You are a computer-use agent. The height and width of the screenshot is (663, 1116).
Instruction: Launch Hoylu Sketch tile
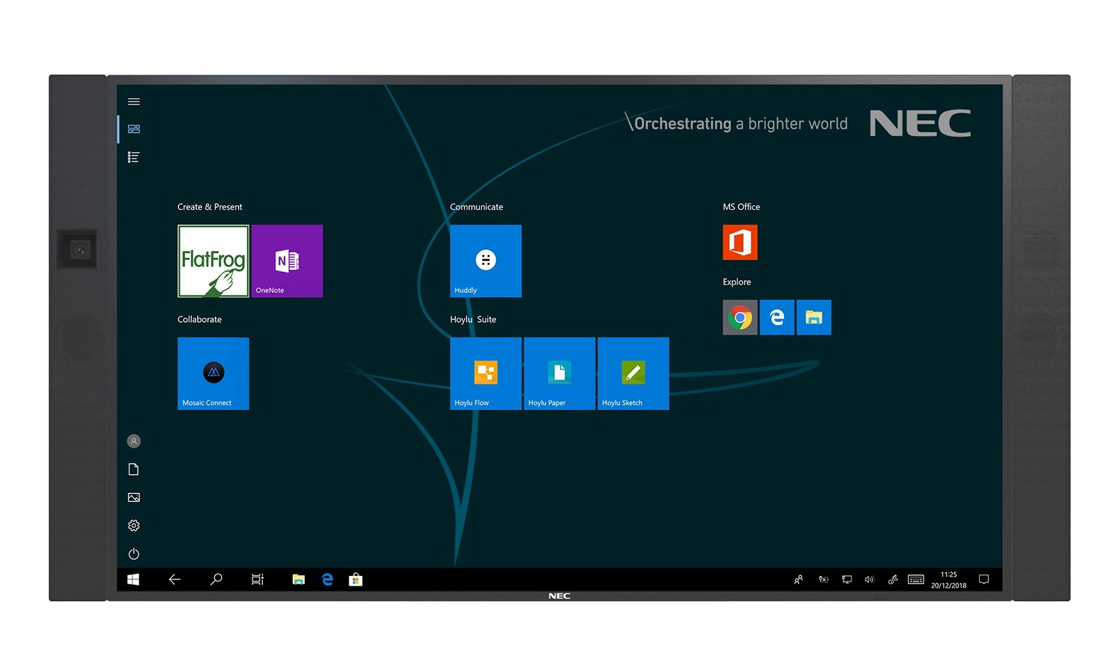633,373
